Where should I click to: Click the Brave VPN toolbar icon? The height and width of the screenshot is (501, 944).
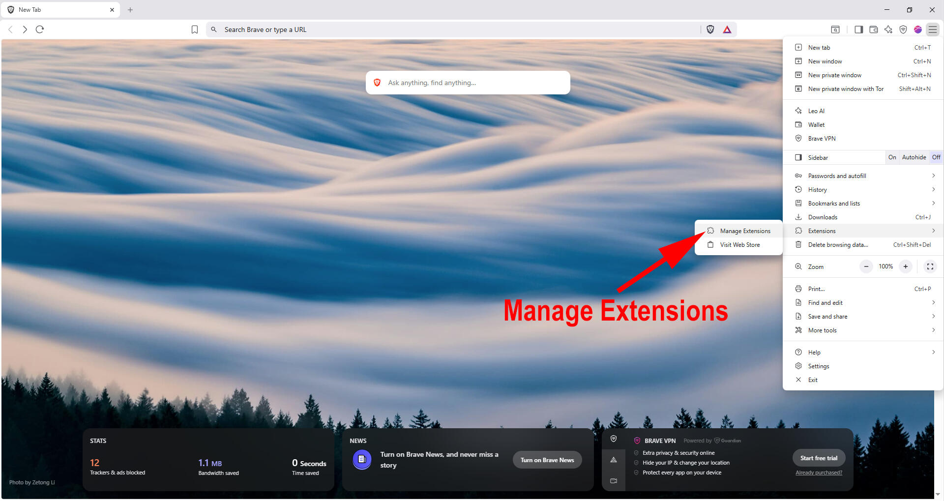click(903, 29)
